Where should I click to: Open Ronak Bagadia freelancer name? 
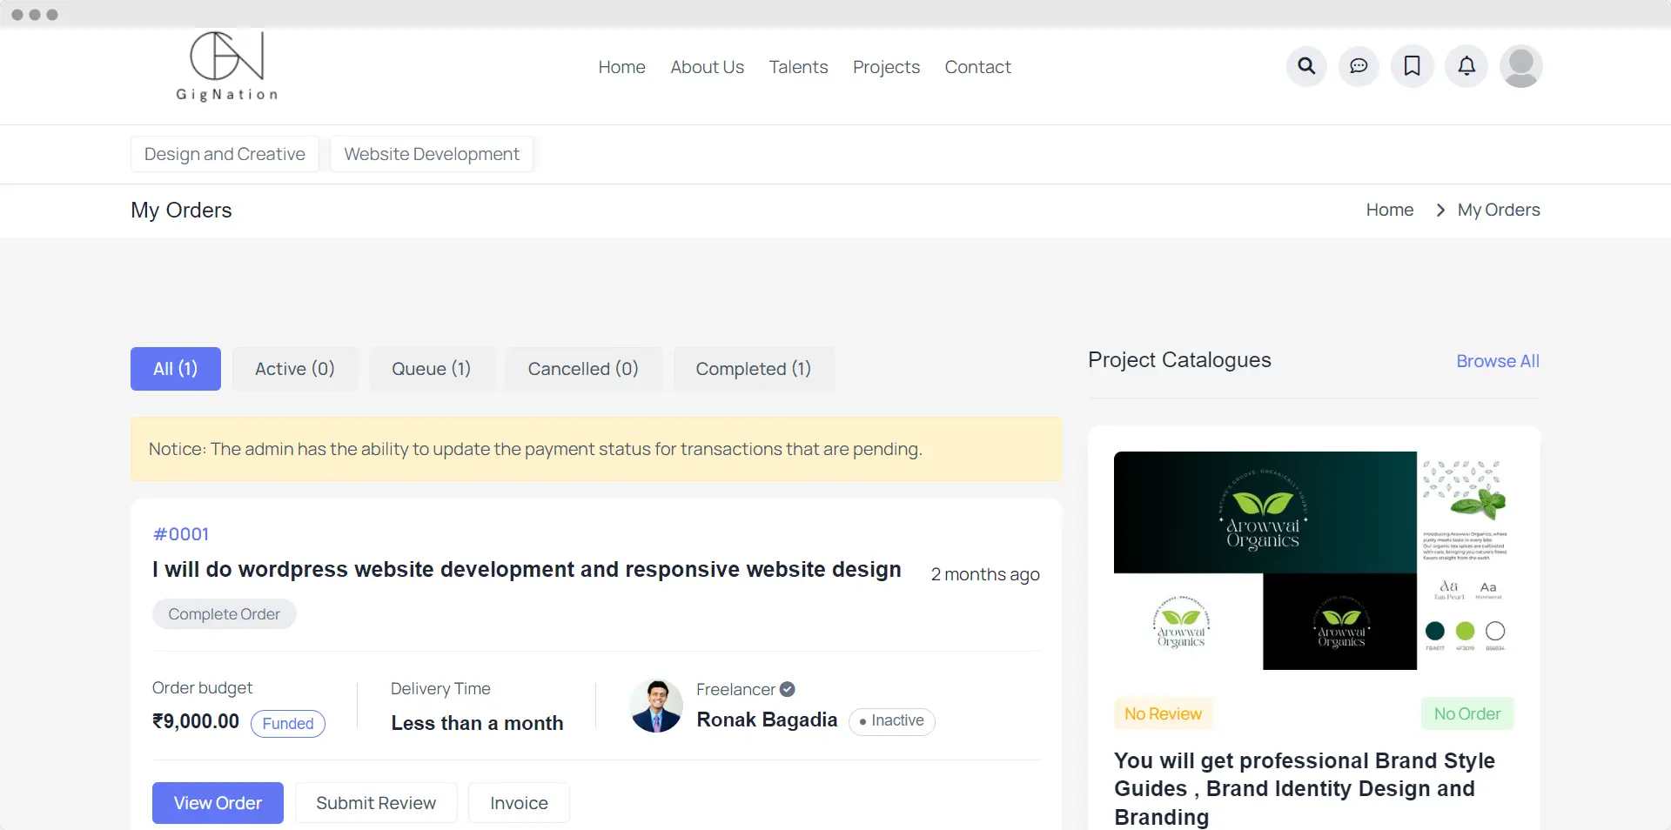(x=767, y=720)
